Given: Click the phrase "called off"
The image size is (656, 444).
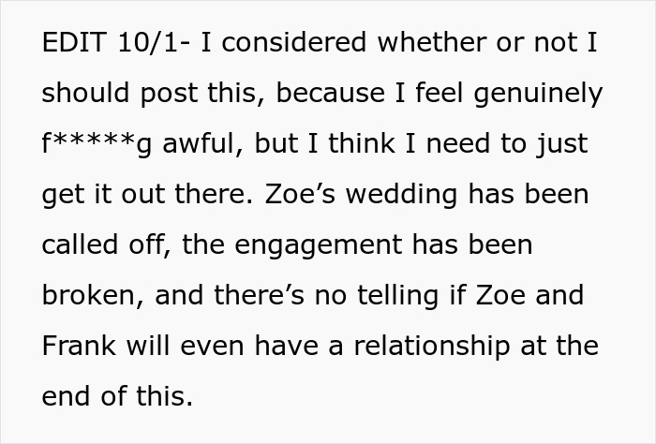Looking at the screenshot, I should pyautogui.click(x=104, y=245).
